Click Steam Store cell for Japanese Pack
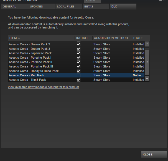 tap(102, 53)
